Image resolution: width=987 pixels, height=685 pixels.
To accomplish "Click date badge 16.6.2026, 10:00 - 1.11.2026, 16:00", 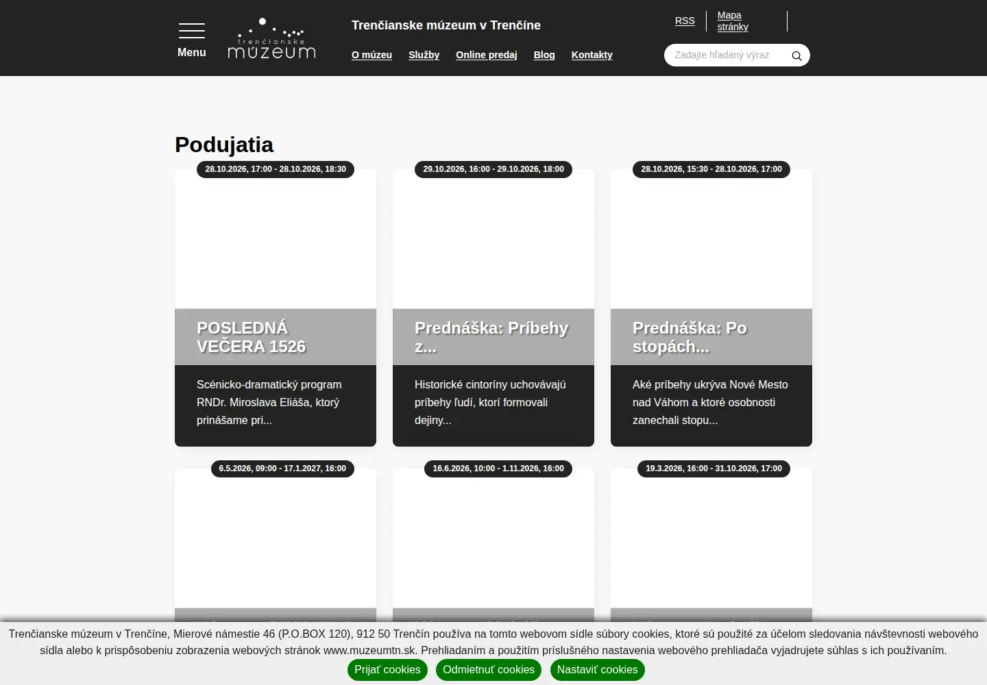I will pos(498,469).
